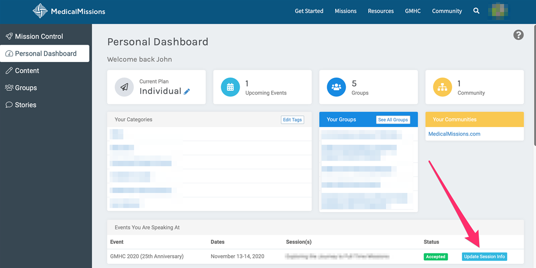
Task: Click the paper plane Current Plan icon
Action: click(124, 87)
